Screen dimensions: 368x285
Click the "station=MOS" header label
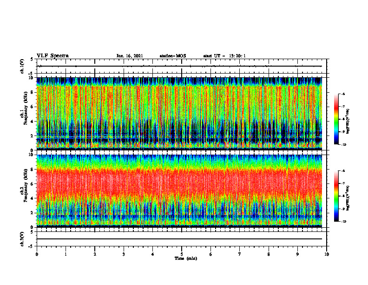tap(173, 56)
